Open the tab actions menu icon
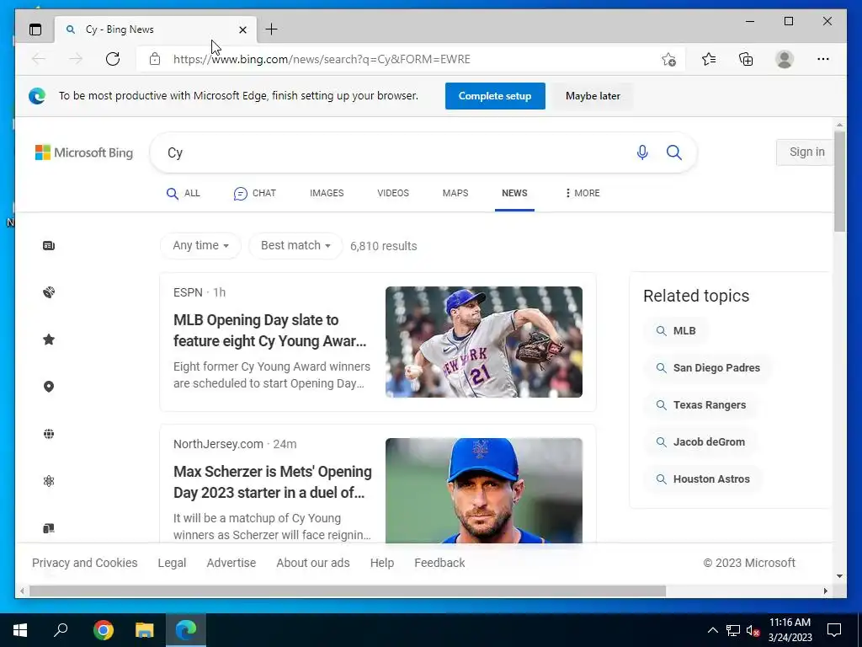This screenshot has height=647, width=862. click(35, 29)
